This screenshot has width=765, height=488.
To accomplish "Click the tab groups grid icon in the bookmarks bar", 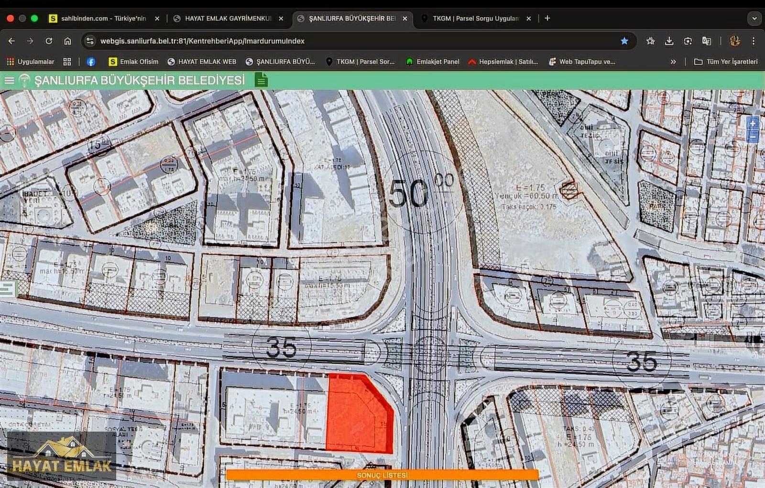I will point(67,62).
